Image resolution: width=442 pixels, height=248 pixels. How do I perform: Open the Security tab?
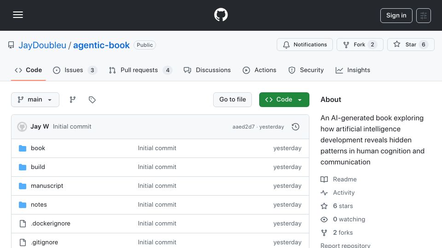pyautogui.click(x=306, y=70)
